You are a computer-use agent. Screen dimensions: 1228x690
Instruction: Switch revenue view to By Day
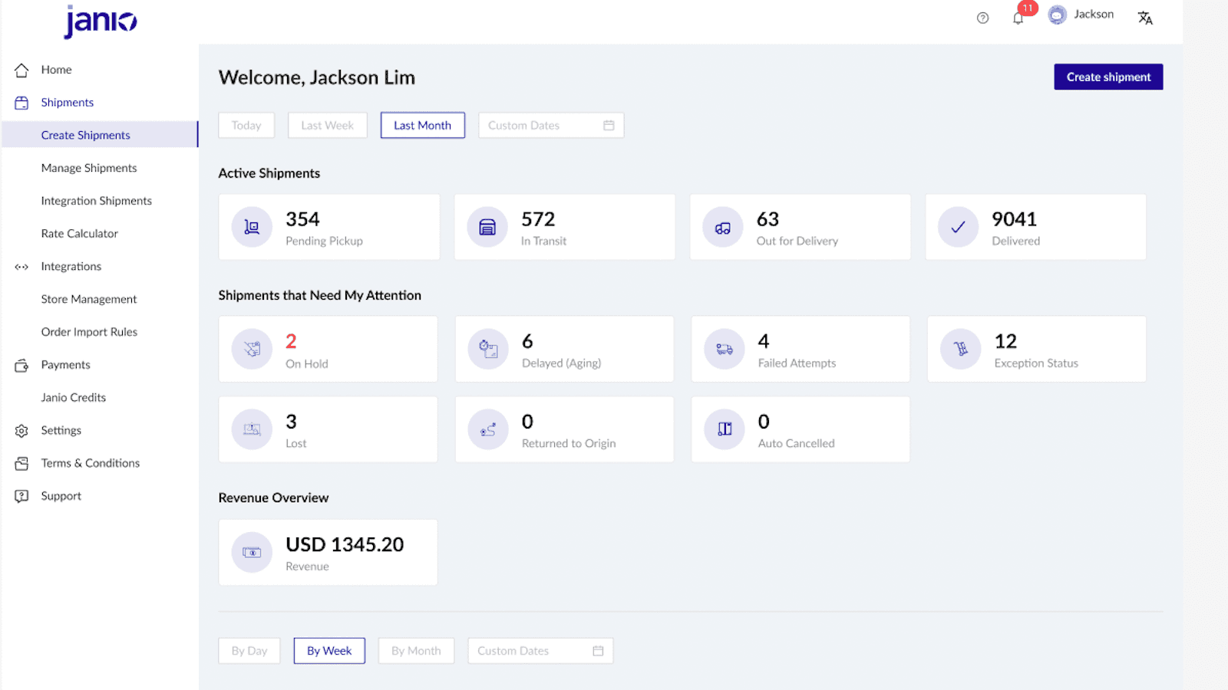point(249,650)
